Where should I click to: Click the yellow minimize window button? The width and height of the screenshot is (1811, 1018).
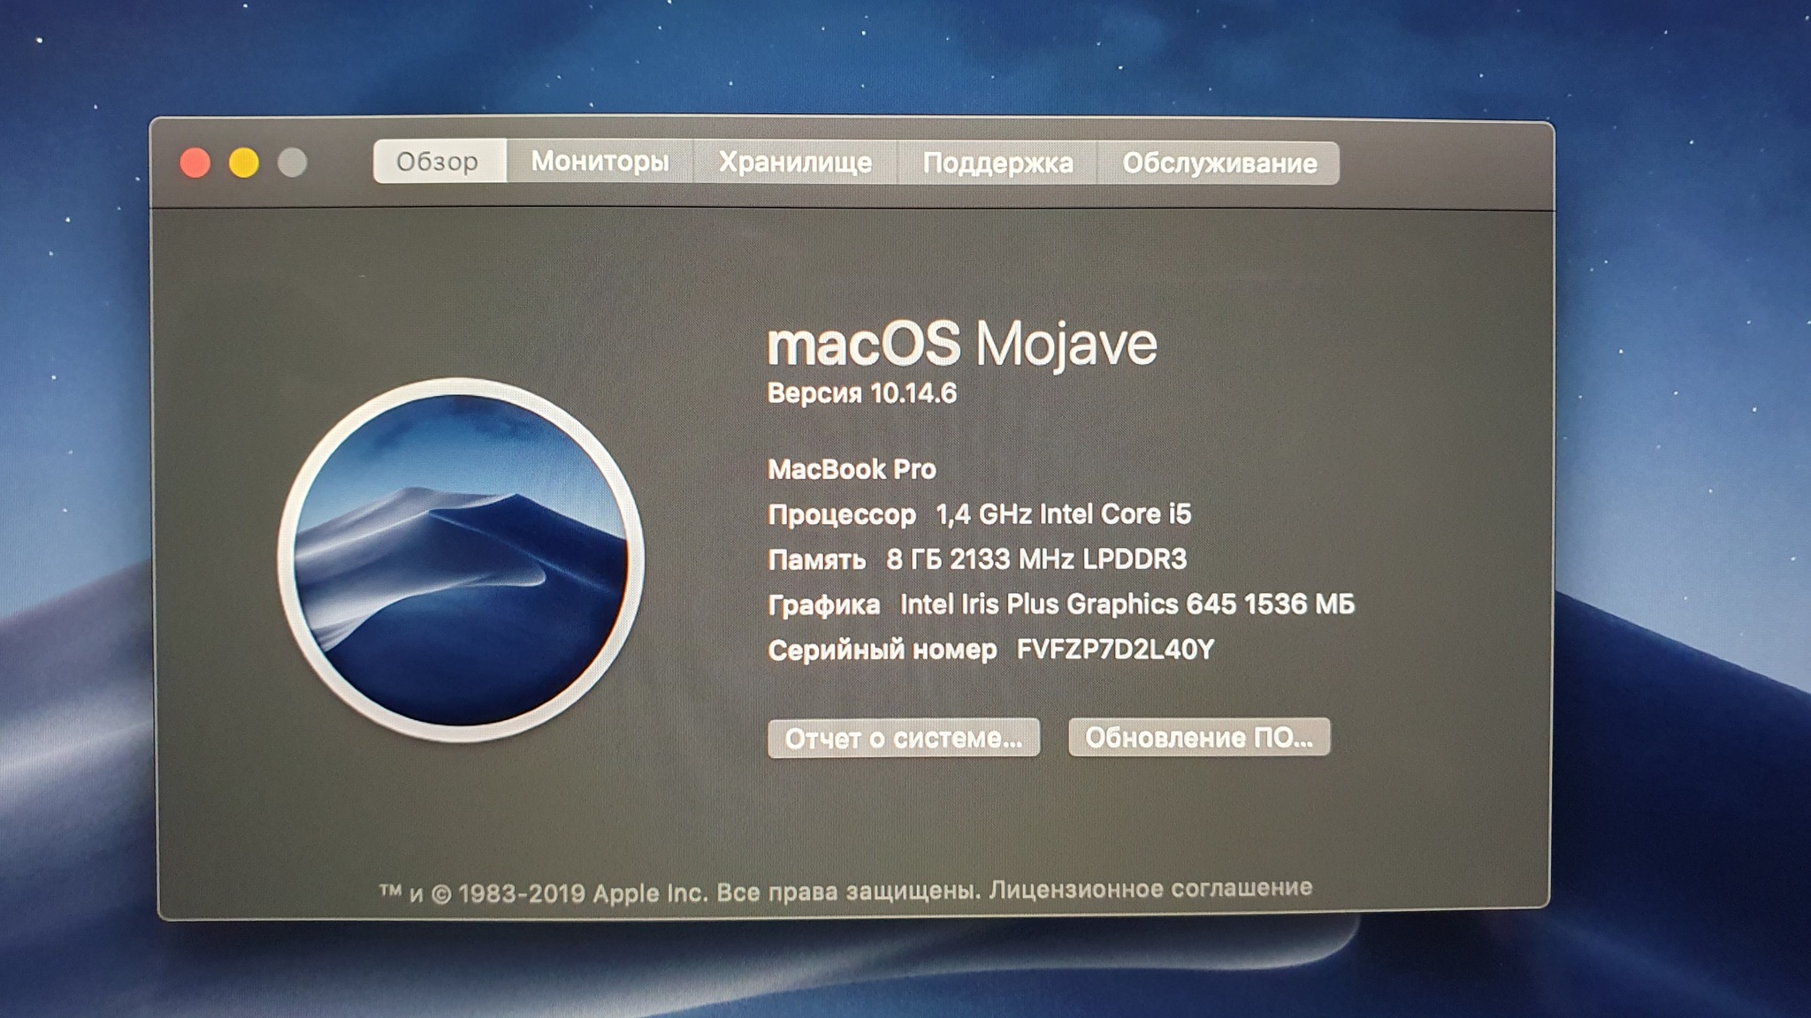[244, 163]
